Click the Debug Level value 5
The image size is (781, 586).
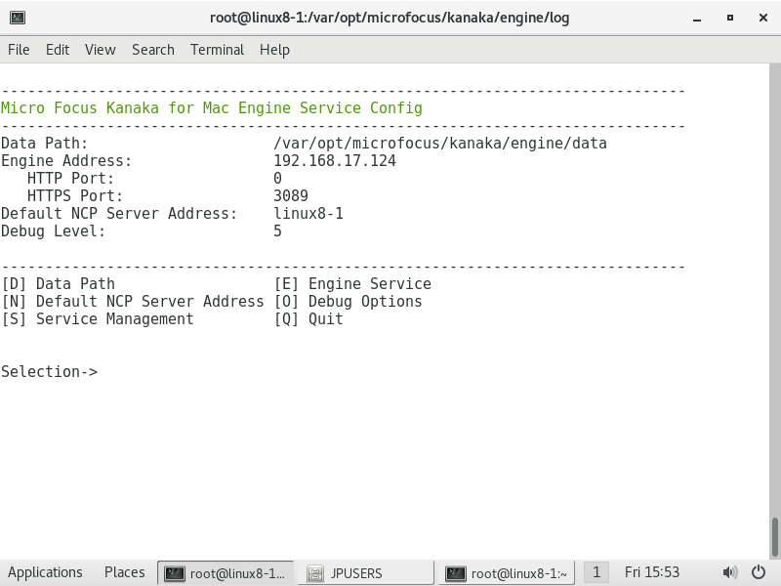(x=277, y=231)
